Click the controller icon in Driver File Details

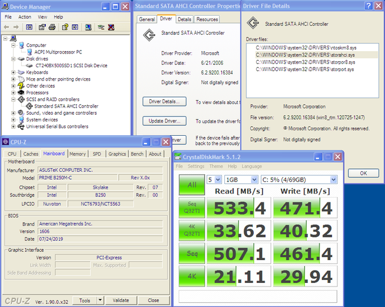pyautogui.click(x=253, y=23)
